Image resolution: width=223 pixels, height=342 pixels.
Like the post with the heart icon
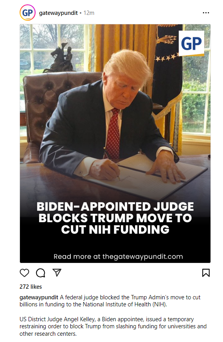[x=24, y=273]
